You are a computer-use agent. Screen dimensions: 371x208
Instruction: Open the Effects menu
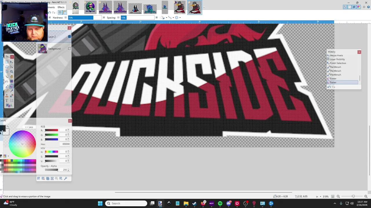point(61,7)
